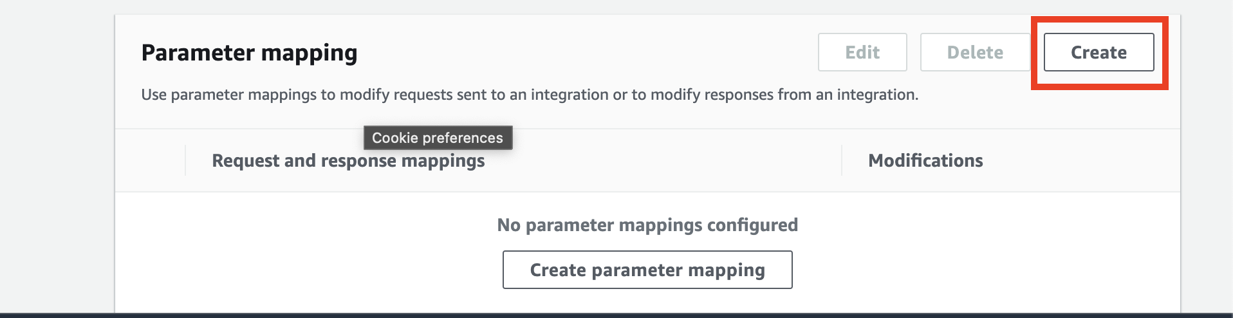
Task: Click the divider left of Request and response mappings
Action: pyautogui.click(x=185, y=160)
